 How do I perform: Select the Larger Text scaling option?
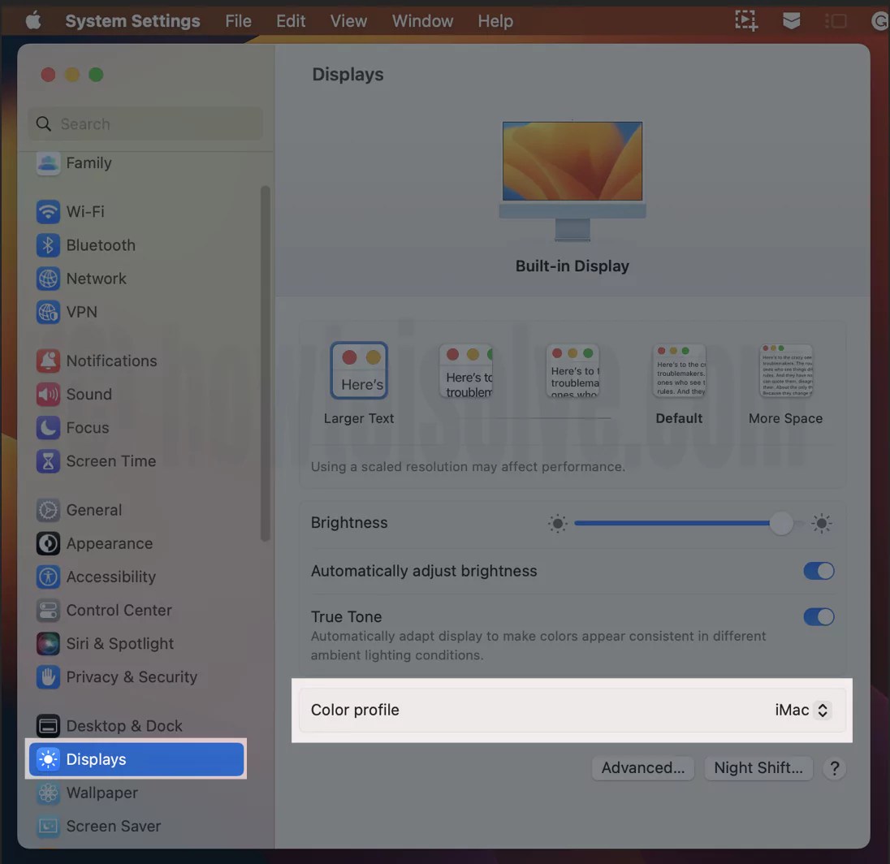point(359,369)
